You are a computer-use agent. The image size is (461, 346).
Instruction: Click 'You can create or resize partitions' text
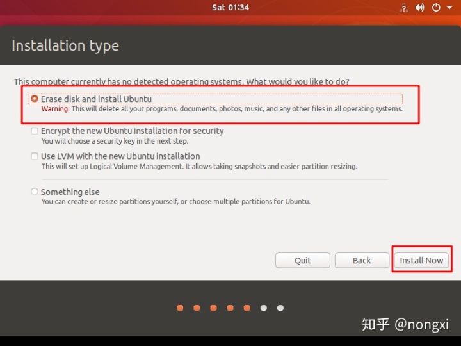(x=176, y=202)
